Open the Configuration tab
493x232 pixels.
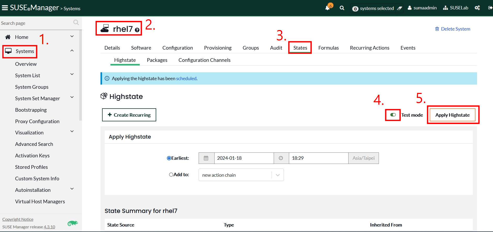pyautogui.click(x=178, y=48)
